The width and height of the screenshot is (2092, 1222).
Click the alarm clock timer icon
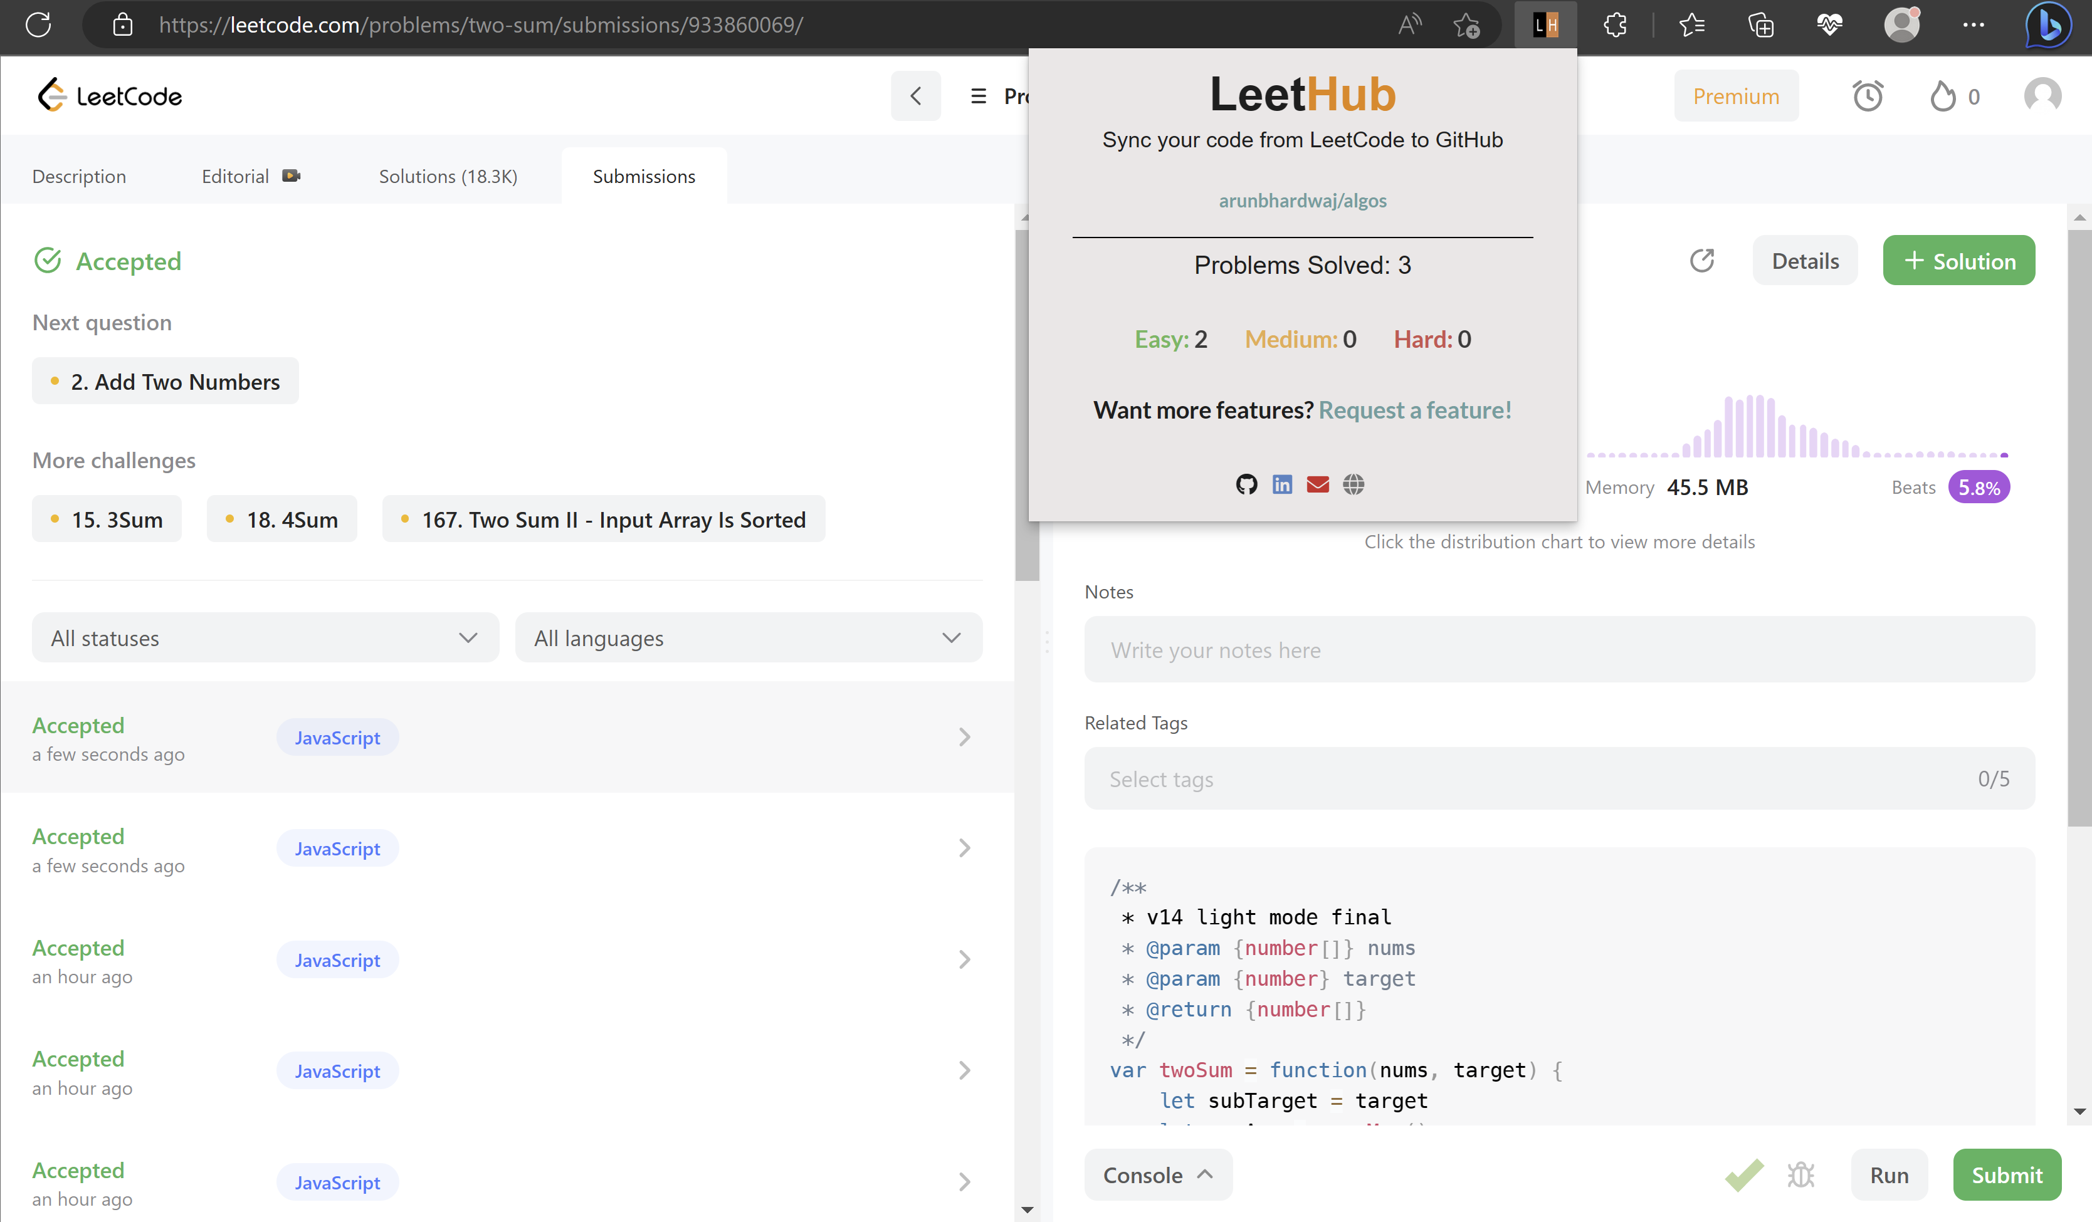(x=1867, y=97)
